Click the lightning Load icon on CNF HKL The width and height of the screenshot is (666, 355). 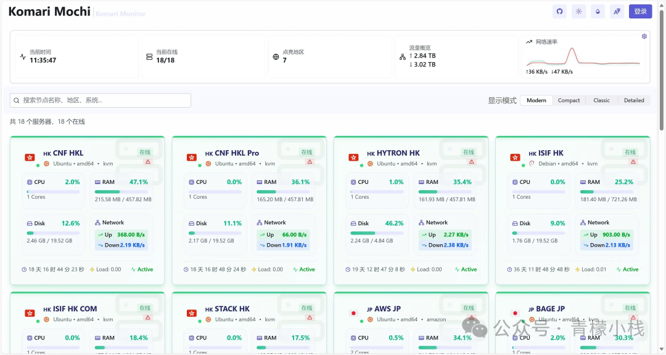[x=92, y=269]
